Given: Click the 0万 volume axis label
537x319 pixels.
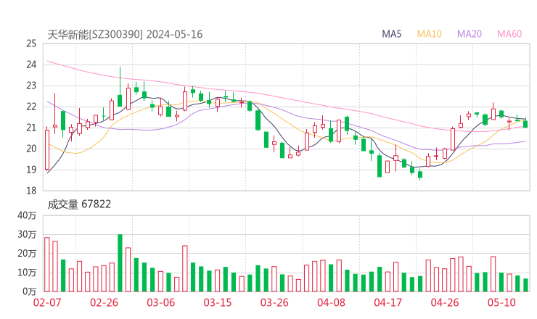Looking at the screenshot, I should pos(30,291).
